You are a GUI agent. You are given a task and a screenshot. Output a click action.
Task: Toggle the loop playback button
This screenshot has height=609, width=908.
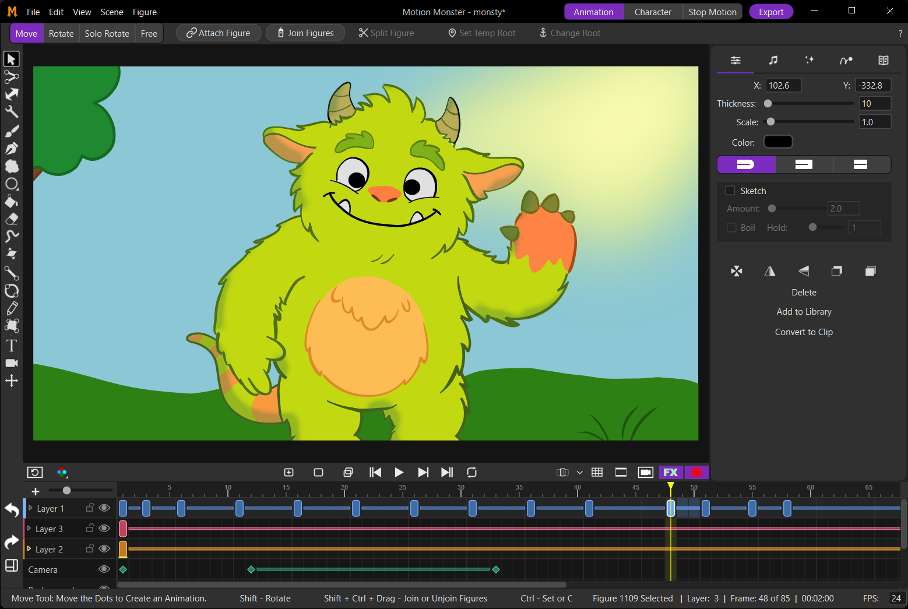coord(472,472)
